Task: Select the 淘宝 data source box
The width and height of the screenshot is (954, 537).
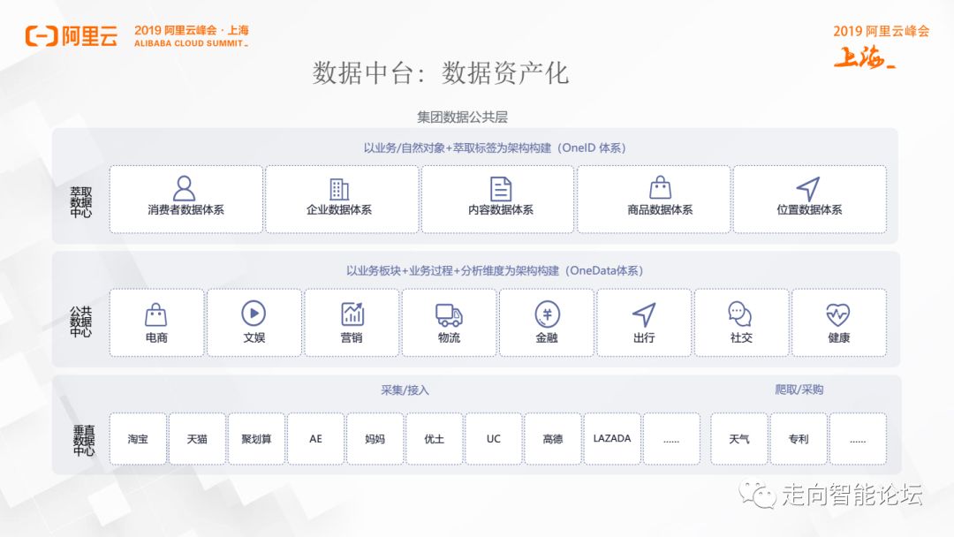Action: [138, 439]
